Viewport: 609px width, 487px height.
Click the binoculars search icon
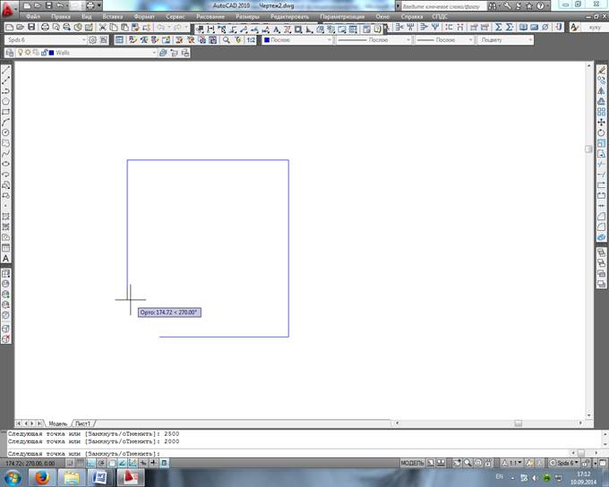tap(492, 6)
